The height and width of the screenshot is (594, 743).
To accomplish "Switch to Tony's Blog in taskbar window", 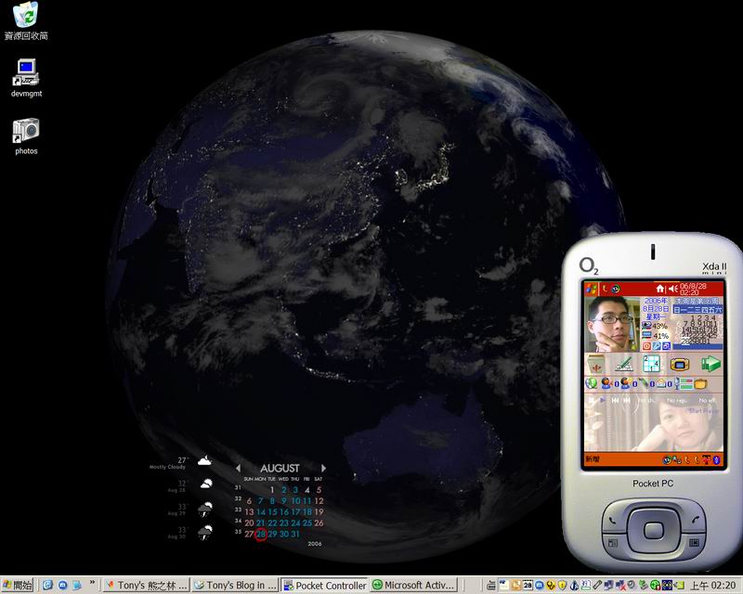I will [235, 585].
